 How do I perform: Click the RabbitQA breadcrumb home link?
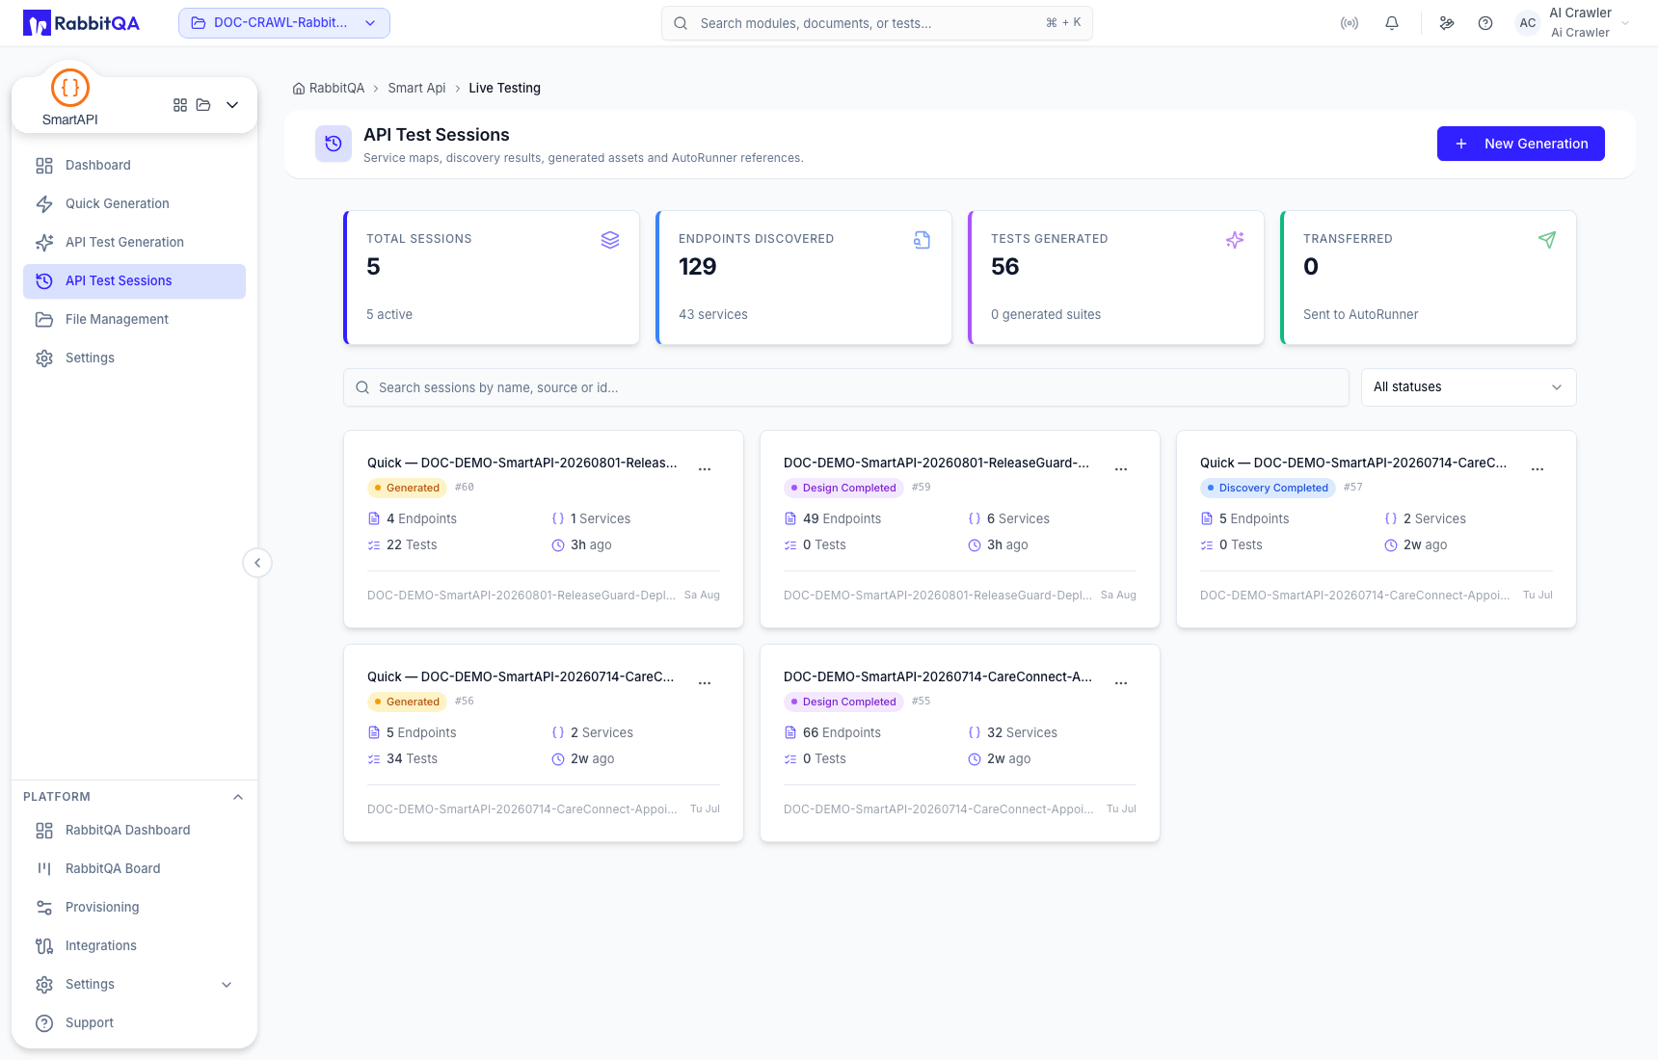[329, 89]
